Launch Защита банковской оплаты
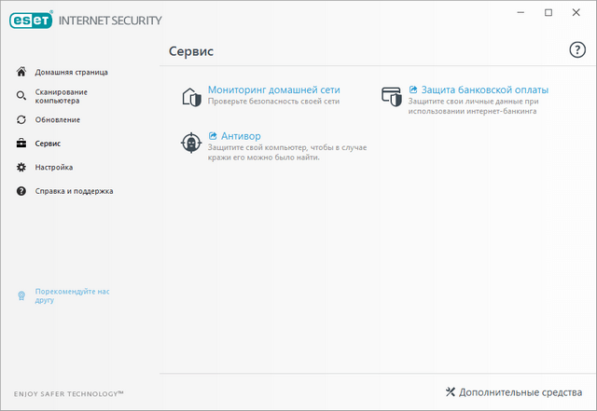Screen dimensions: 597x411 pos(485,89)
